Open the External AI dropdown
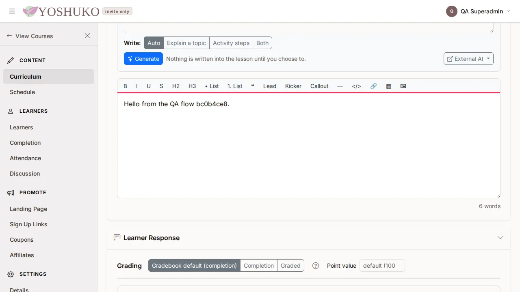This screenshot has width=520, height=292. 468,59
